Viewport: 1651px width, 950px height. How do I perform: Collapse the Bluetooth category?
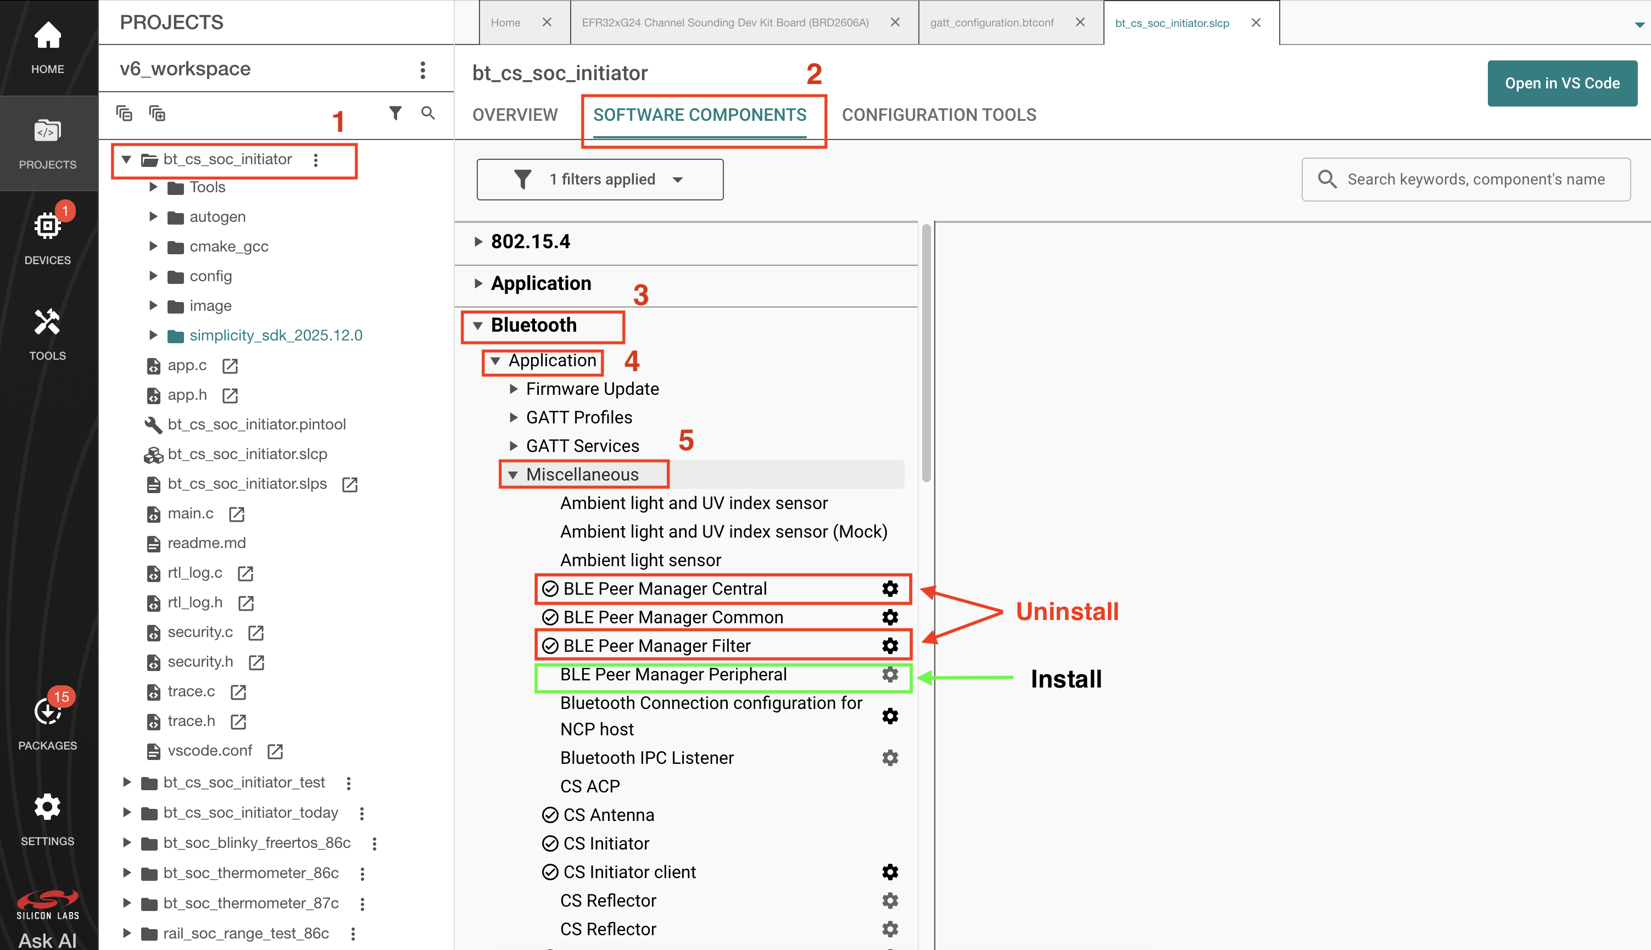pos(478,325)
